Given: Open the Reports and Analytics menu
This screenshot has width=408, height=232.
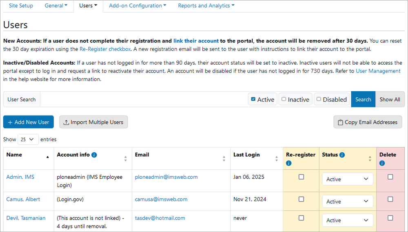Looking at the screenshot, I should 206,6.
